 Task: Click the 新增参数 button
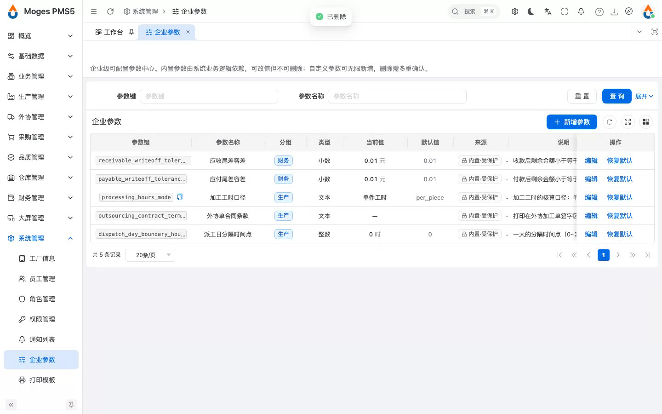point(572,122)
